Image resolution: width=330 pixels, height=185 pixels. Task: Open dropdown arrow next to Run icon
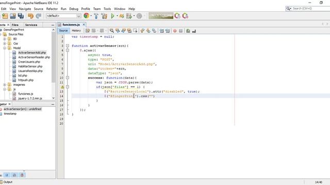coord(117,16)
